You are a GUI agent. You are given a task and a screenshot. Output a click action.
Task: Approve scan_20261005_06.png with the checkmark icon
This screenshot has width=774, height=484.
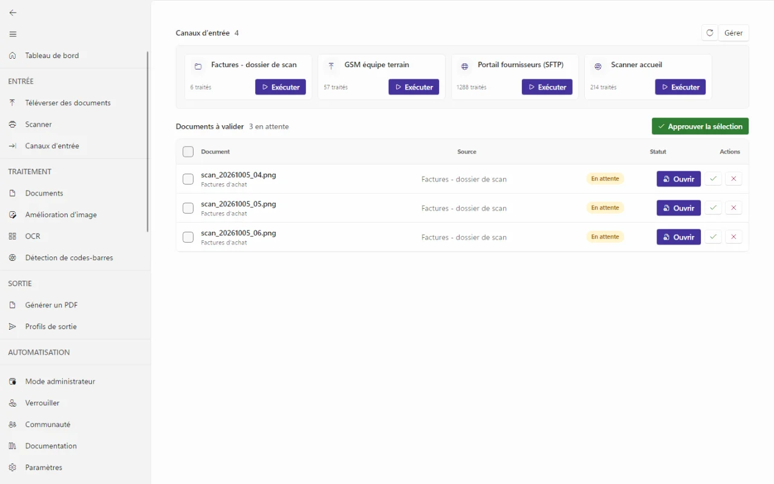click(714, 237)
